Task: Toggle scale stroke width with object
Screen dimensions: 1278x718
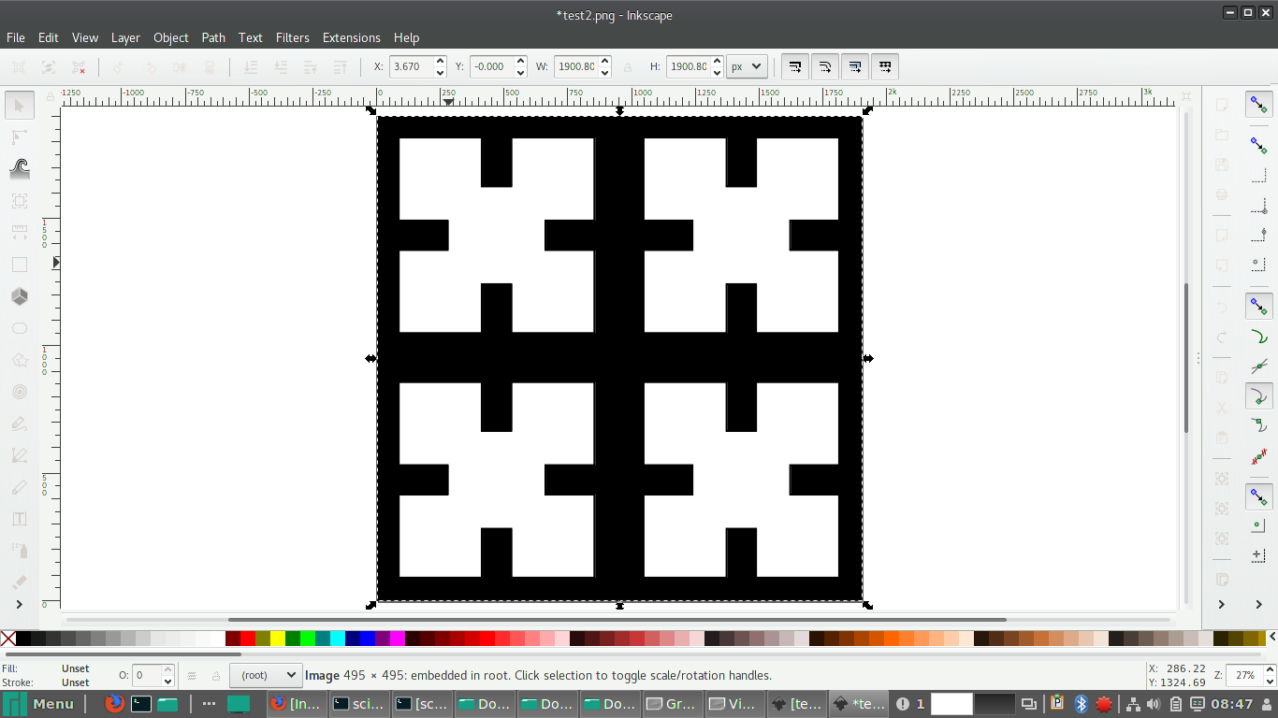Action: [794, 67]
